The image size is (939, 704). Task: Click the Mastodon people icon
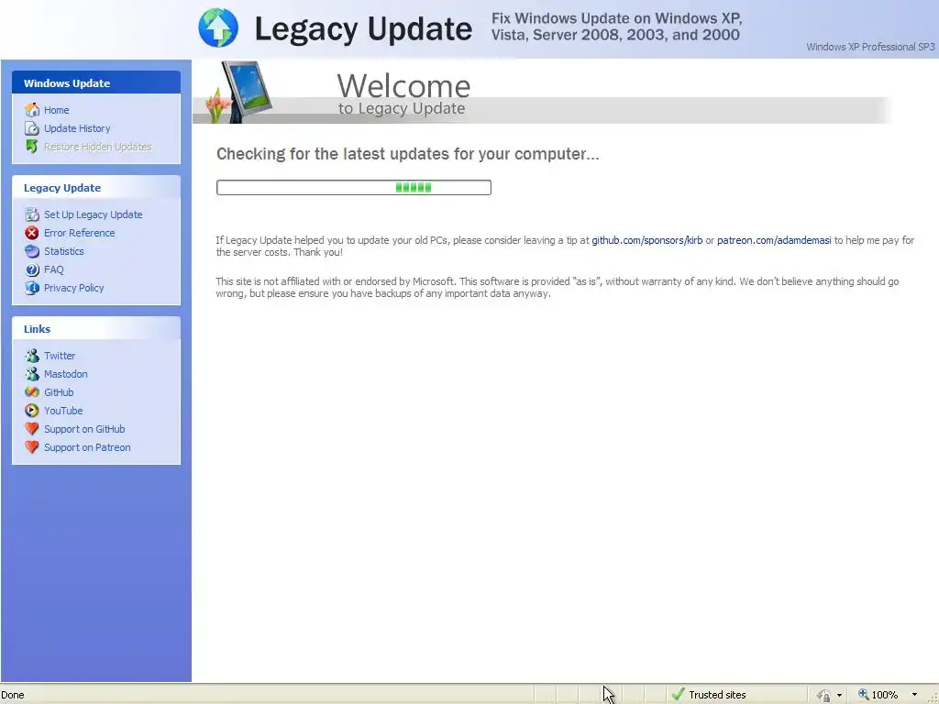[32, 374]
